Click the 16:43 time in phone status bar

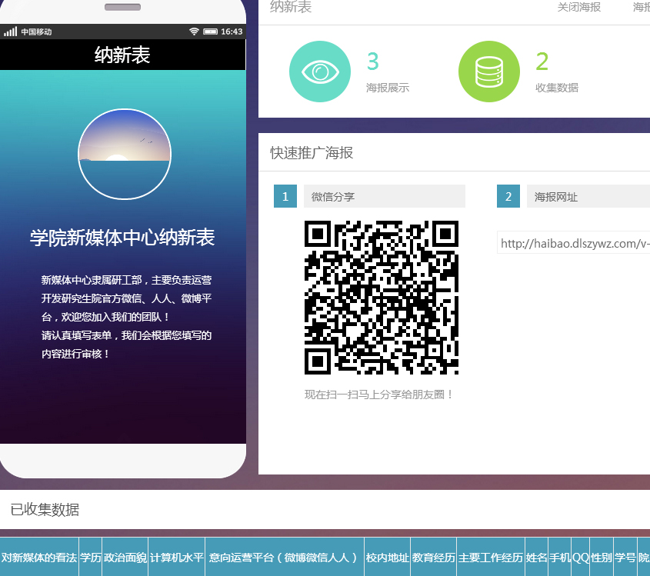[x=232, y=32]
